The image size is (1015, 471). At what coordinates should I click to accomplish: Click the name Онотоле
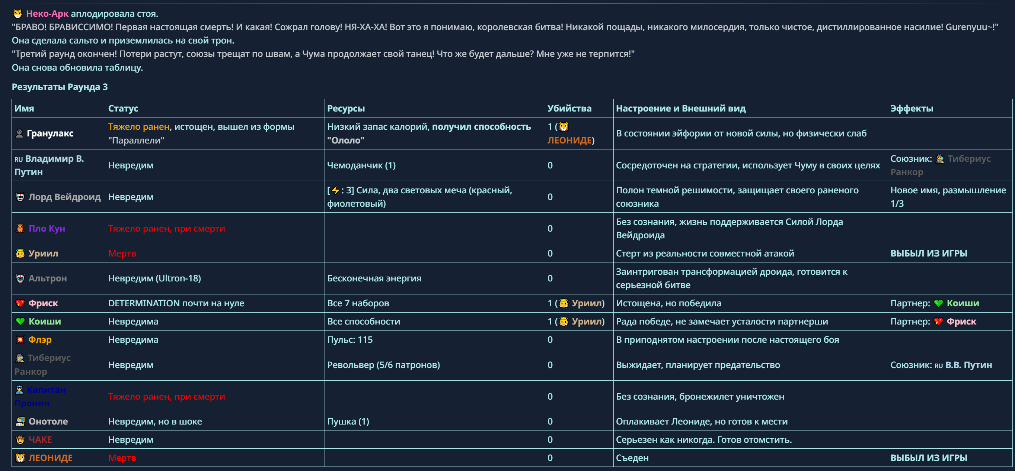(48, 422)
